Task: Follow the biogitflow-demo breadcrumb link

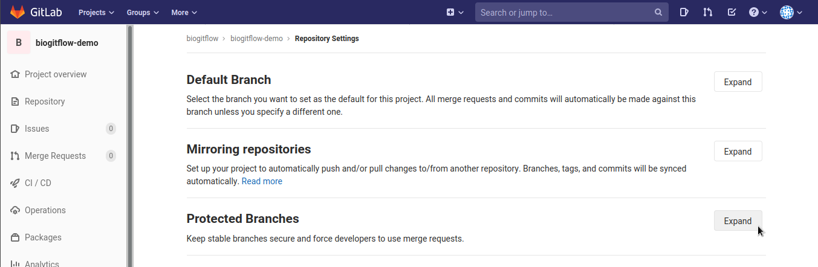Action: 256,39
